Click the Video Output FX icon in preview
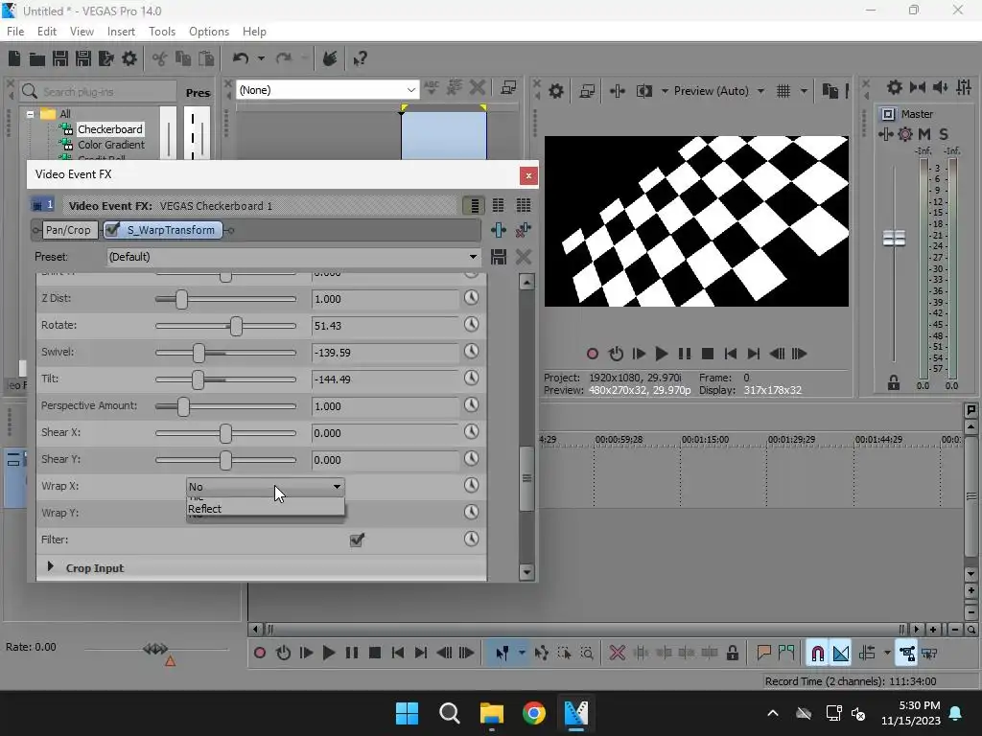Screen dimensions: 982x736 pos(617,91)
